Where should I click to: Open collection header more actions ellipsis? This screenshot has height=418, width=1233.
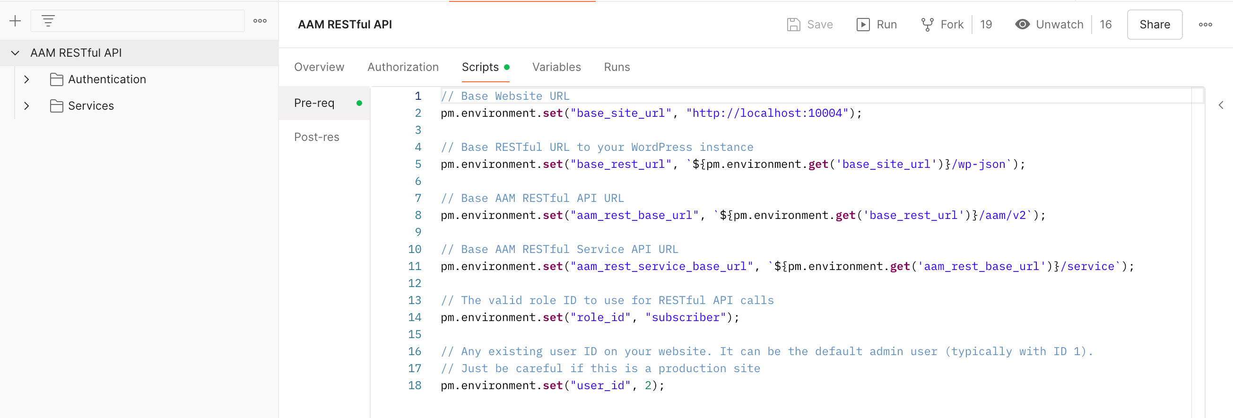[1205, 25]
